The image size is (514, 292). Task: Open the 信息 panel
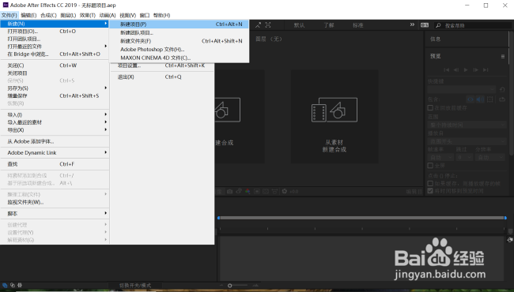(436, 39)
